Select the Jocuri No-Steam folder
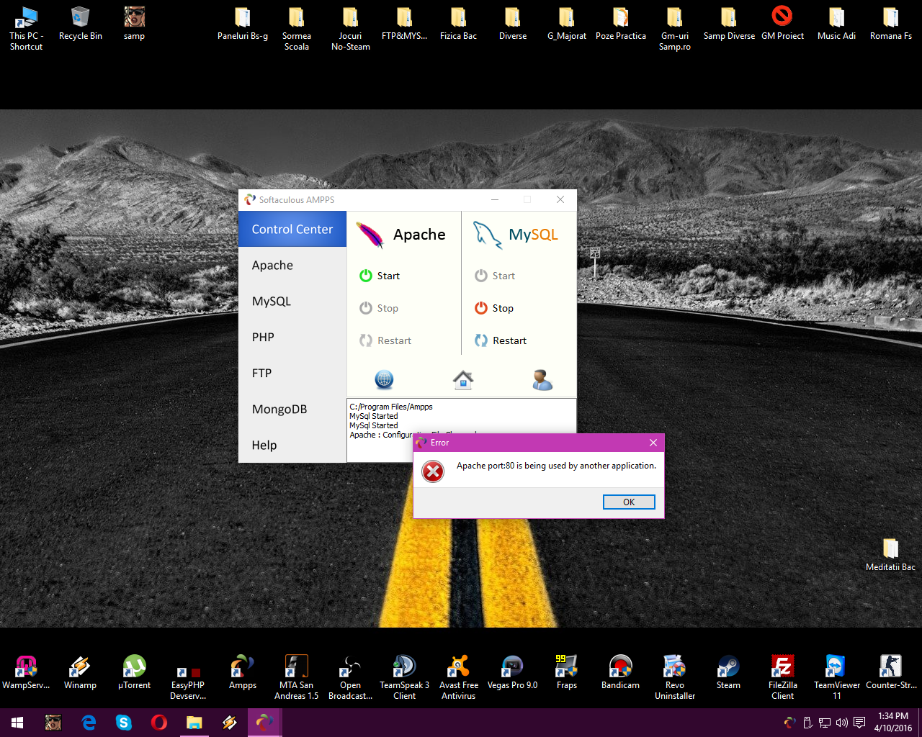 (x=351, y=29)
